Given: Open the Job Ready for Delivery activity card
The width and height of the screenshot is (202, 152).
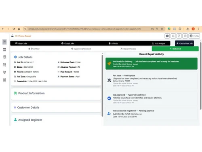Looking at the screenshot, I should pyautogui.click(x=151, y=64).
